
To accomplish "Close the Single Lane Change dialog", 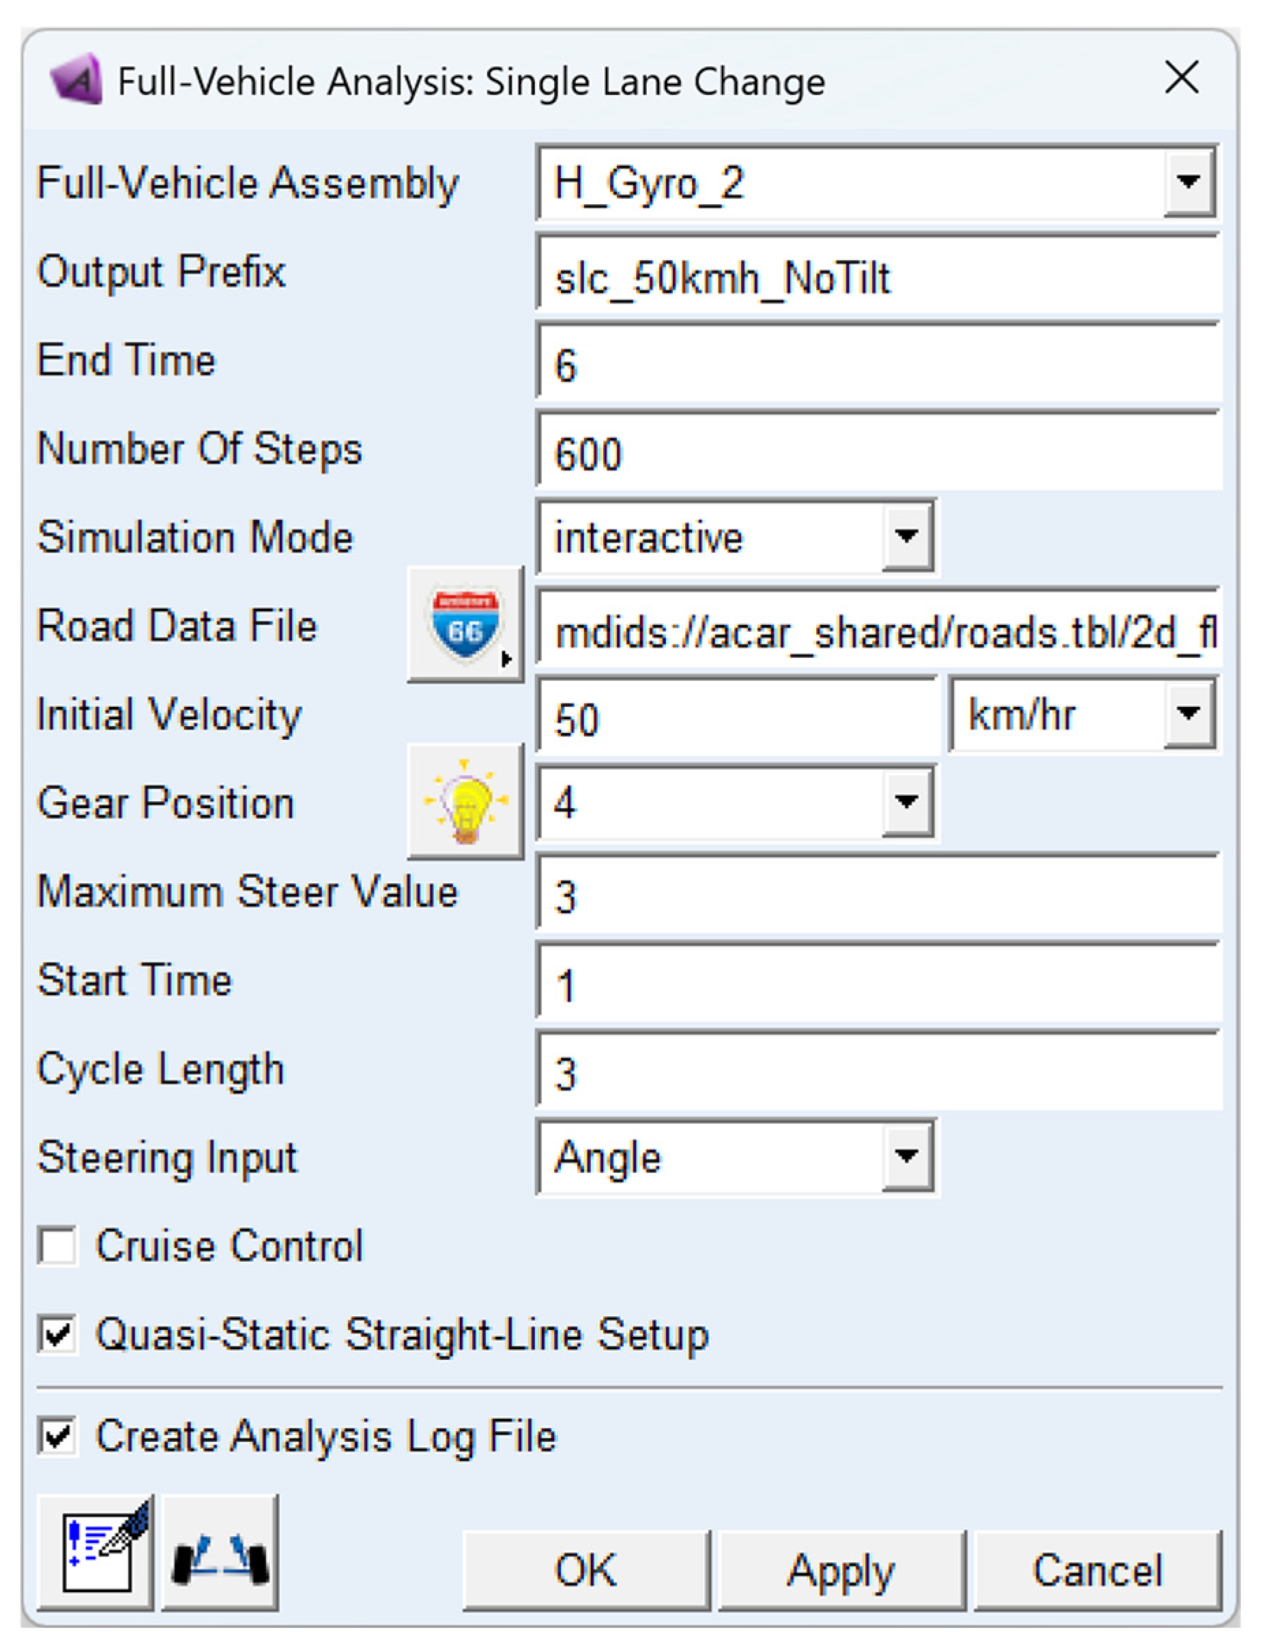I will point(1181,78).
